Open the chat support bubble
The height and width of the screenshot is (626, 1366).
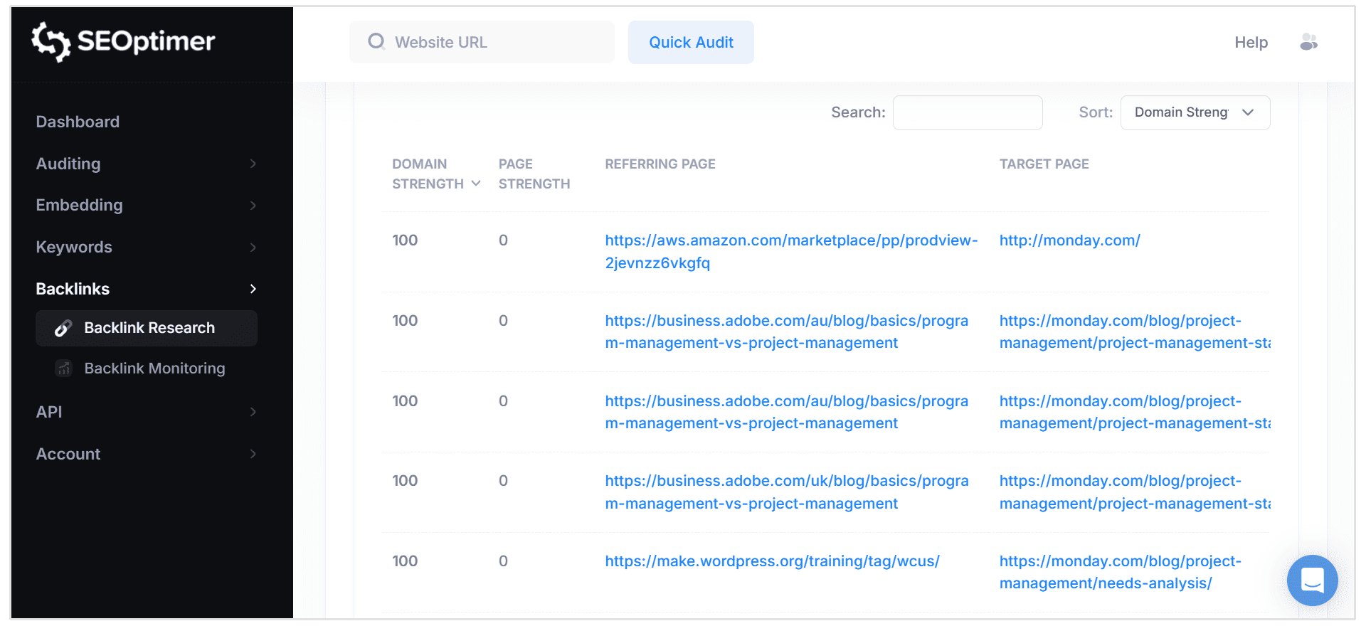coord(1312,580)
